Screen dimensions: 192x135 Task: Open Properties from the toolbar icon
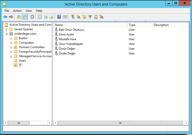(40, 17)
